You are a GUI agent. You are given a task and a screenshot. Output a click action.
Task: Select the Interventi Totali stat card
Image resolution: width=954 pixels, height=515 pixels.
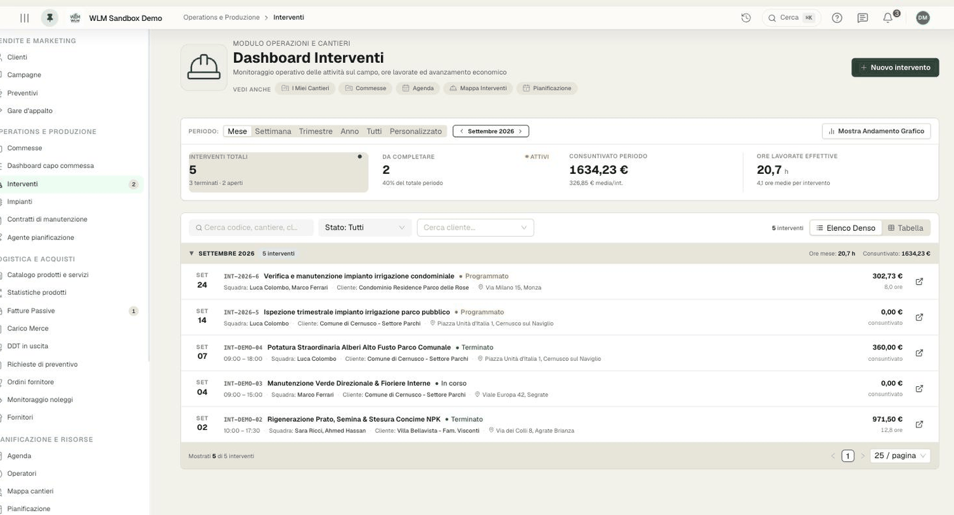click(x=278, y=172)
